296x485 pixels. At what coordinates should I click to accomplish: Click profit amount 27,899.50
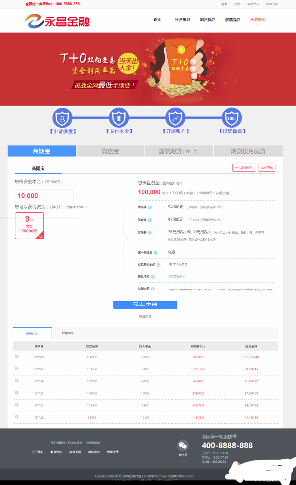pos(251,393)
